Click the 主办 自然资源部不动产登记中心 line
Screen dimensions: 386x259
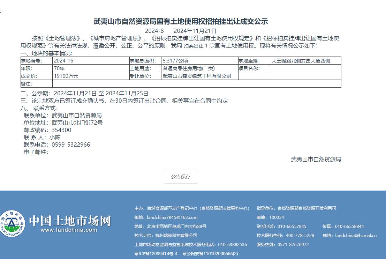(192, 208)
